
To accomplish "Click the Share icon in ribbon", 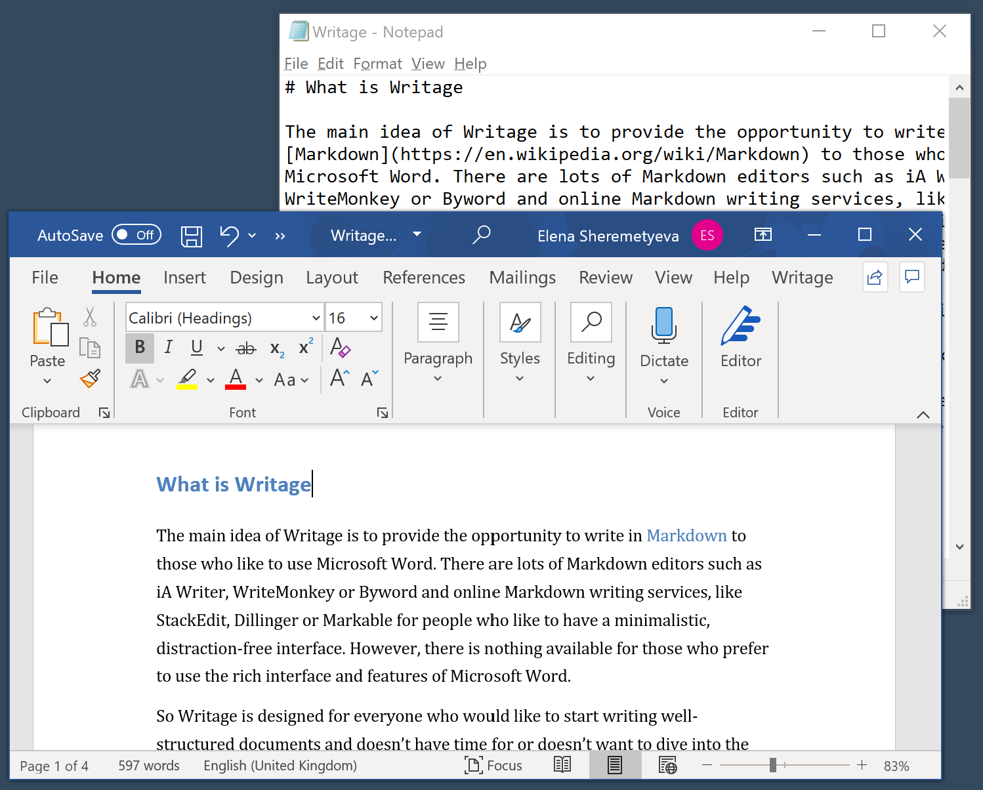I will pyautogui.click(x=875, y=278).
